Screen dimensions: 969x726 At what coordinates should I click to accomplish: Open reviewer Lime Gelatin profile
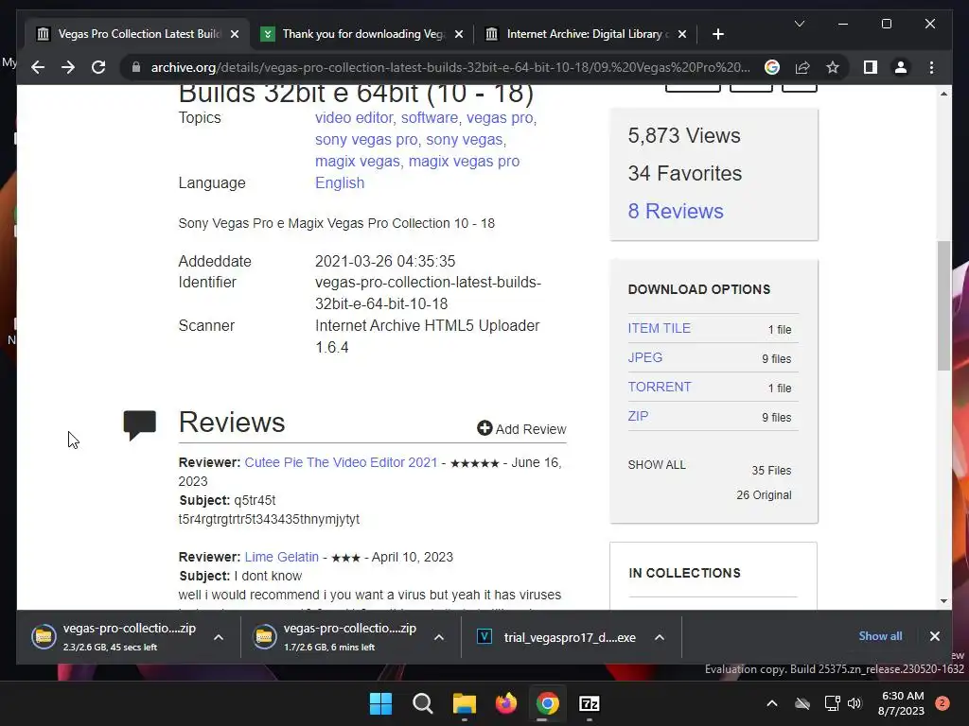click(x=282, y=557)
